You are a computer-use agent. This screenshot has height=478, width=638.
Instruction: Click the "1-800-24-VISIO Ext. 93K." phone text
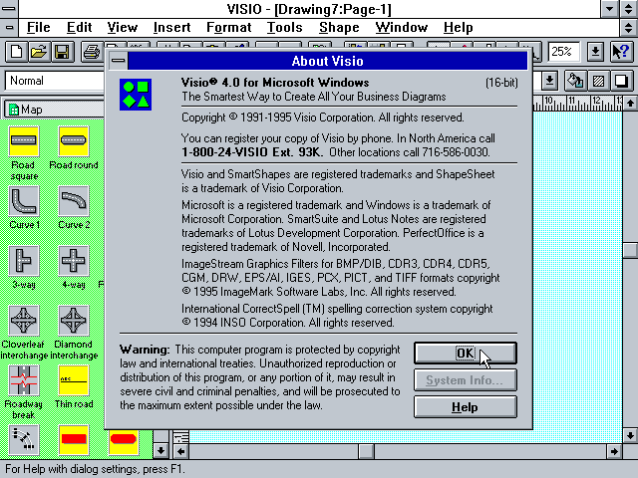click(x=252, y=152)
